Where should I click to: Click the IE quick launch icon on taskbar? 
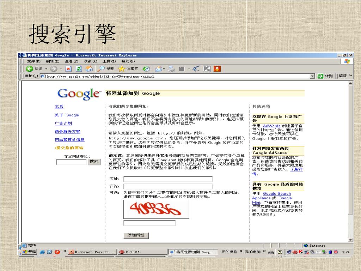pyautogui.click(x=42, y=252)
